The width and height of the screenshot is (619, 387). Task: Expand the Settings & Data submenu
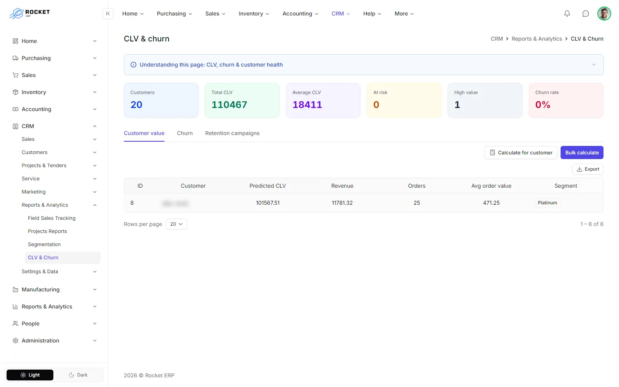pos(95,272)
